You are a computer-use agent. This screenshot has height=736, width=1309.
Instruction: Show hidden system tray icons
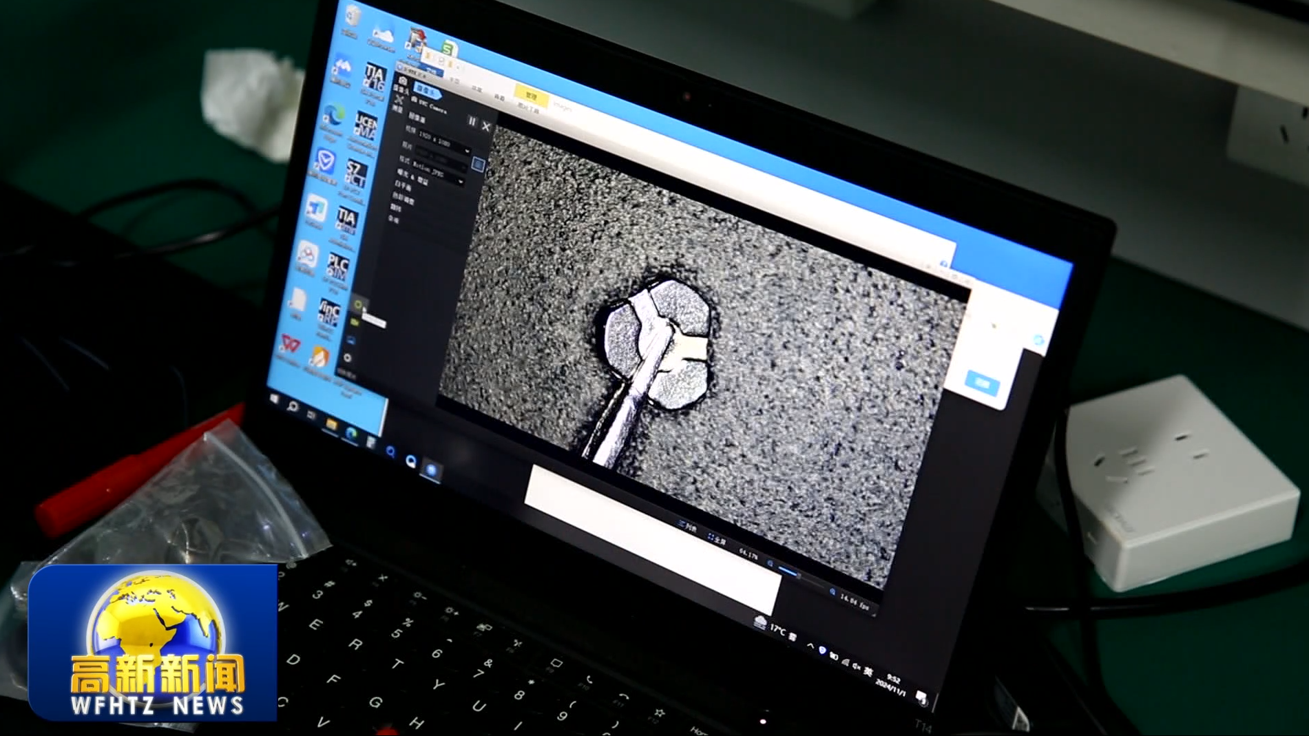point(810,646)
